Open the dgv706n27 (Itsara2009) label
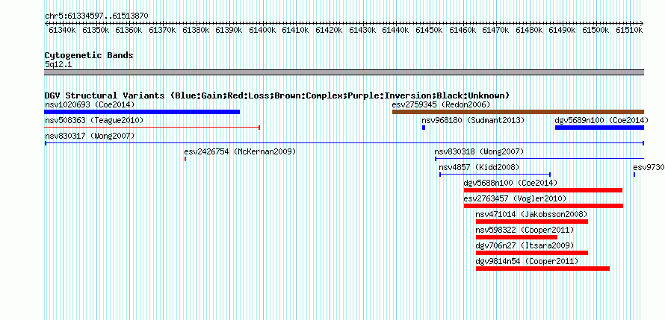This screenshot has width=665, height=320. click(525, 246)
